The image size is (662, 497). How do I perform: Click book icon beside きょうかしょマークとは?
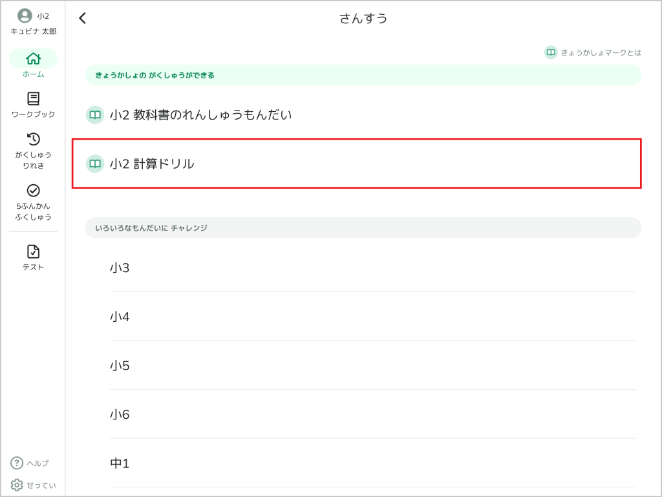(551, 52)
